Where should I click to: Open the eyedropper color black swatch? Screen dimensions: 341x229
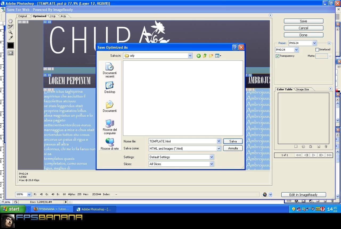pos(10,46)
